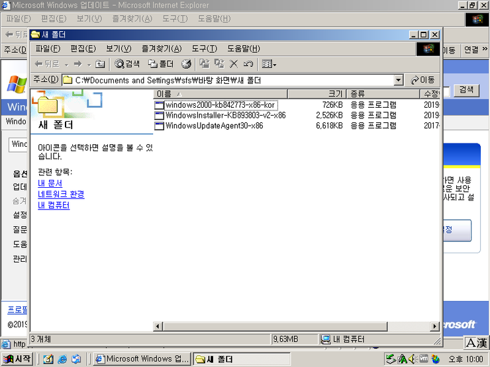Open 파일(F) menu in Internet Explorer
Image resolution: width=490 pixels, height=367 pixels.
pos(19,19)
